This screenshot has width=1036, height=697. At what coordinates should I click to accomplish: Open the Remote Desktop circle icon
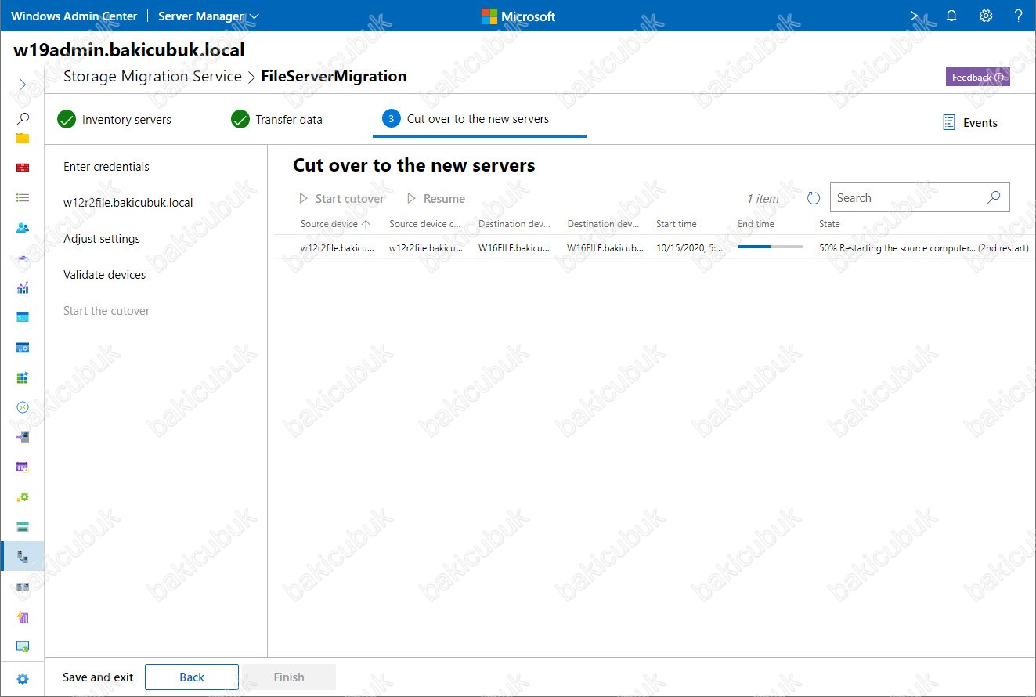tap(23, 407)
